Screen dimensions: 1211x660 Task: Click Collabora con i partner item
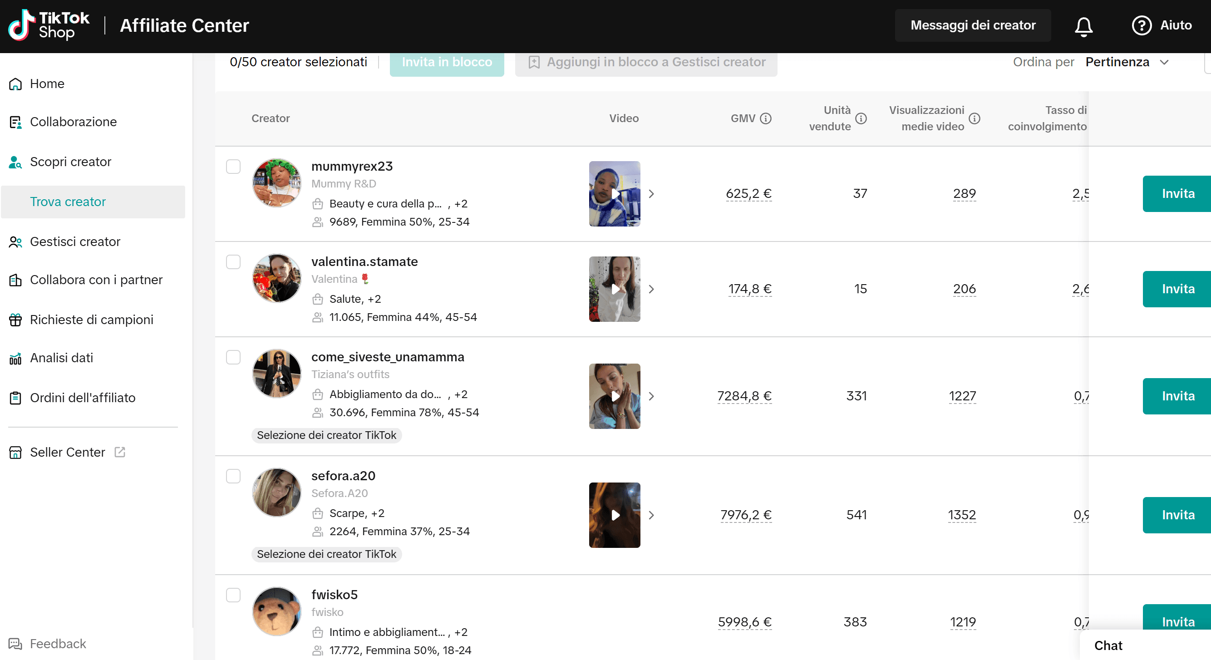point(96,280)
